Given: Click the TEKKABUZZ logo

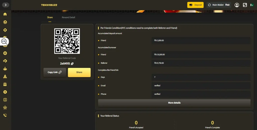Looking at the screenshot, I should [49, 5].
